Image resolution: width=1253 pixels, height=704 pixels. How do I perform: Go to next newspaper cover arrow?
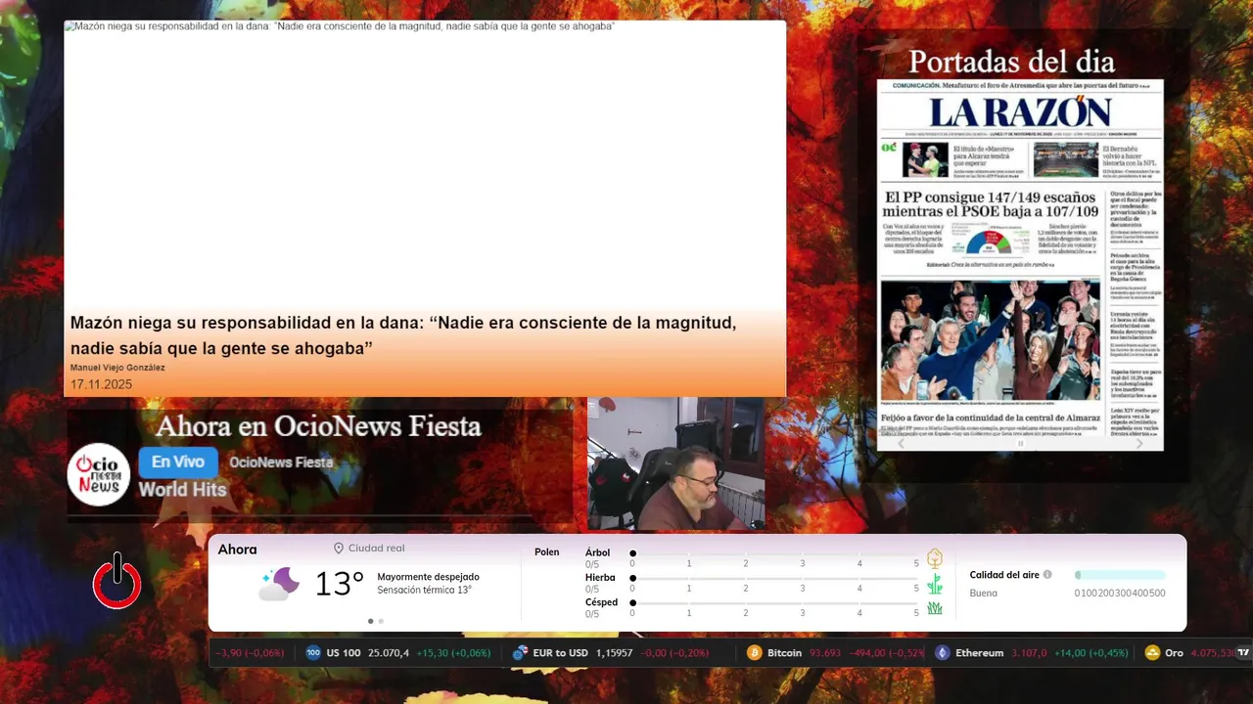(1139, 443)
